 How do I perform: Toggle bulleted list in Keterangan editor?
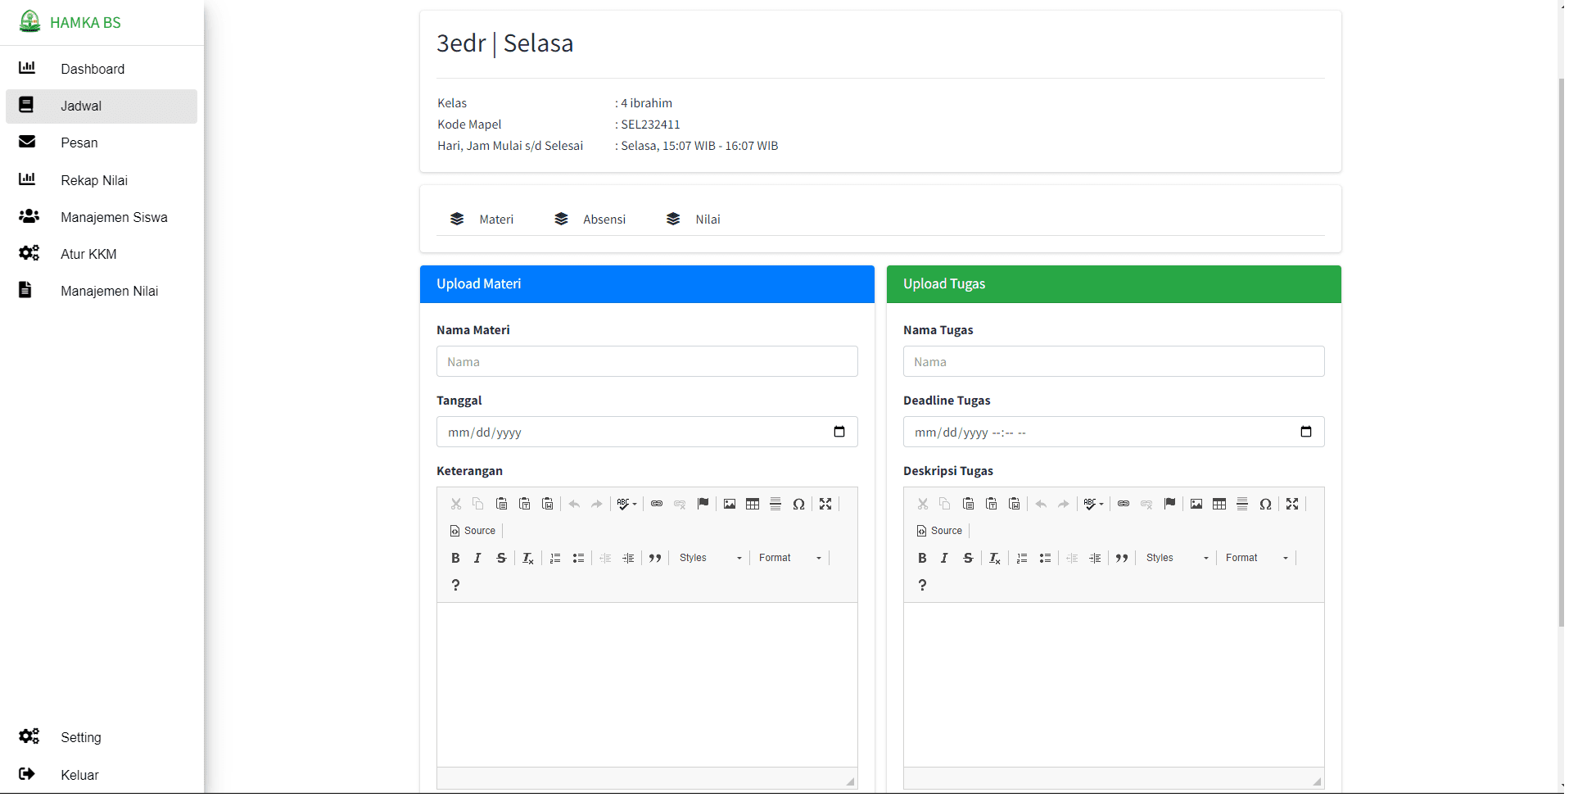578,558
